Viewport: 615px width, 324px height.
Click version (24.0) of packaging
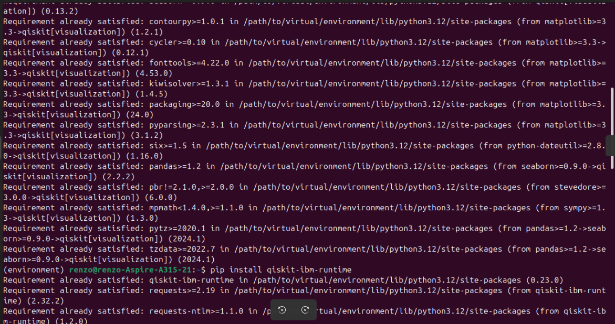[x=140, y=115]
